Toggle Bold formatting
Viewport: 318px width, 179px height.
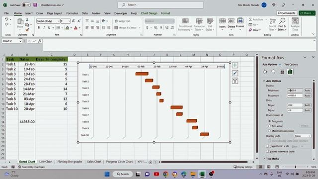[x=39, y=28]
